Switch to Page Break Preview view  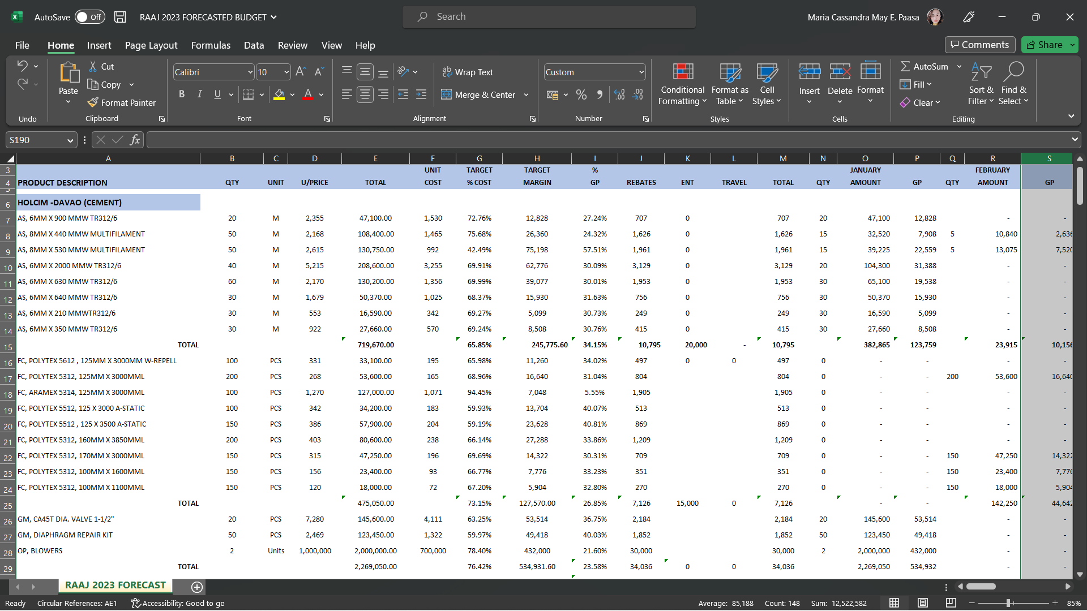click(951, 603)
